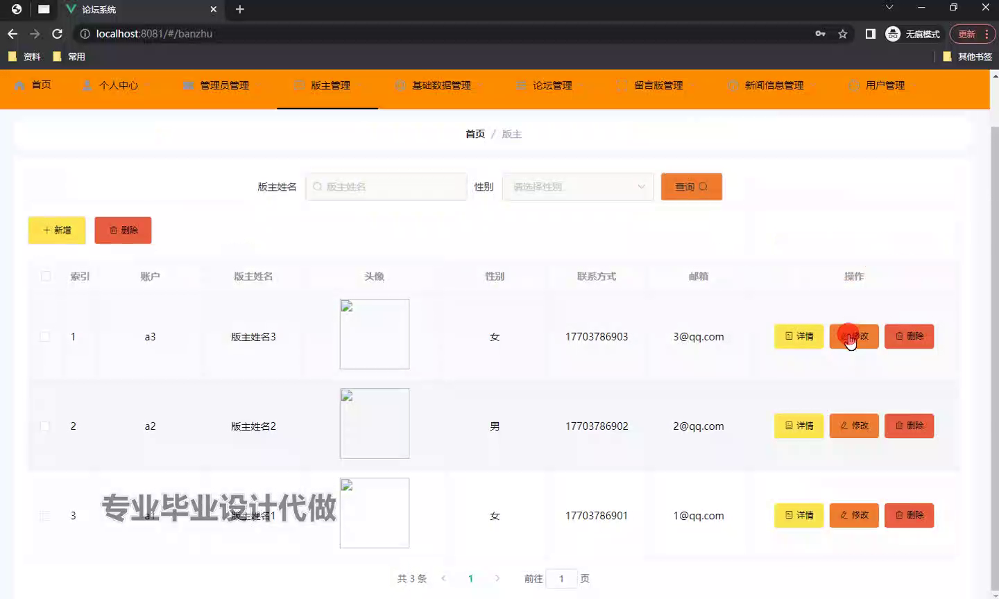Bookmark this page with the star icon
Image resolution: width=999 pixels, height=599 pixels.
(843, 33)
